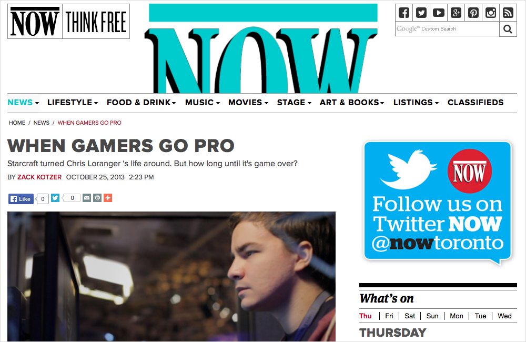Print the article with the printer icon
Viewport: 526px width, 342px height.
tap(97, 198)
